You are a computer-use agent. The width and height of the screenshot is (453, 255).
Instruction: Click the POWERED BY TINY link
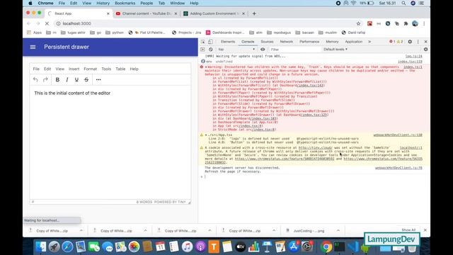[170, 202]
